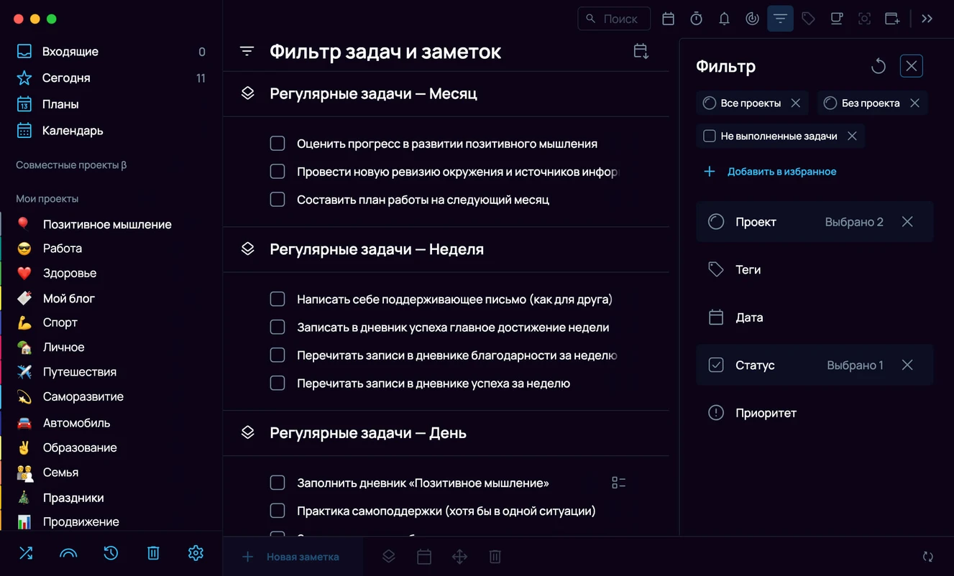Expand the 'Дата' filter section

(x=815, y=317)
